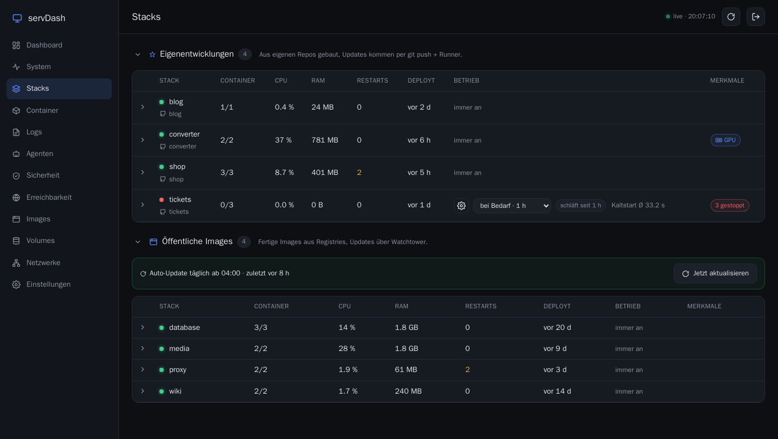Collapse the Öffentliche Images section
The width and height of the screenshot is (778, 439).
[138, 242]
